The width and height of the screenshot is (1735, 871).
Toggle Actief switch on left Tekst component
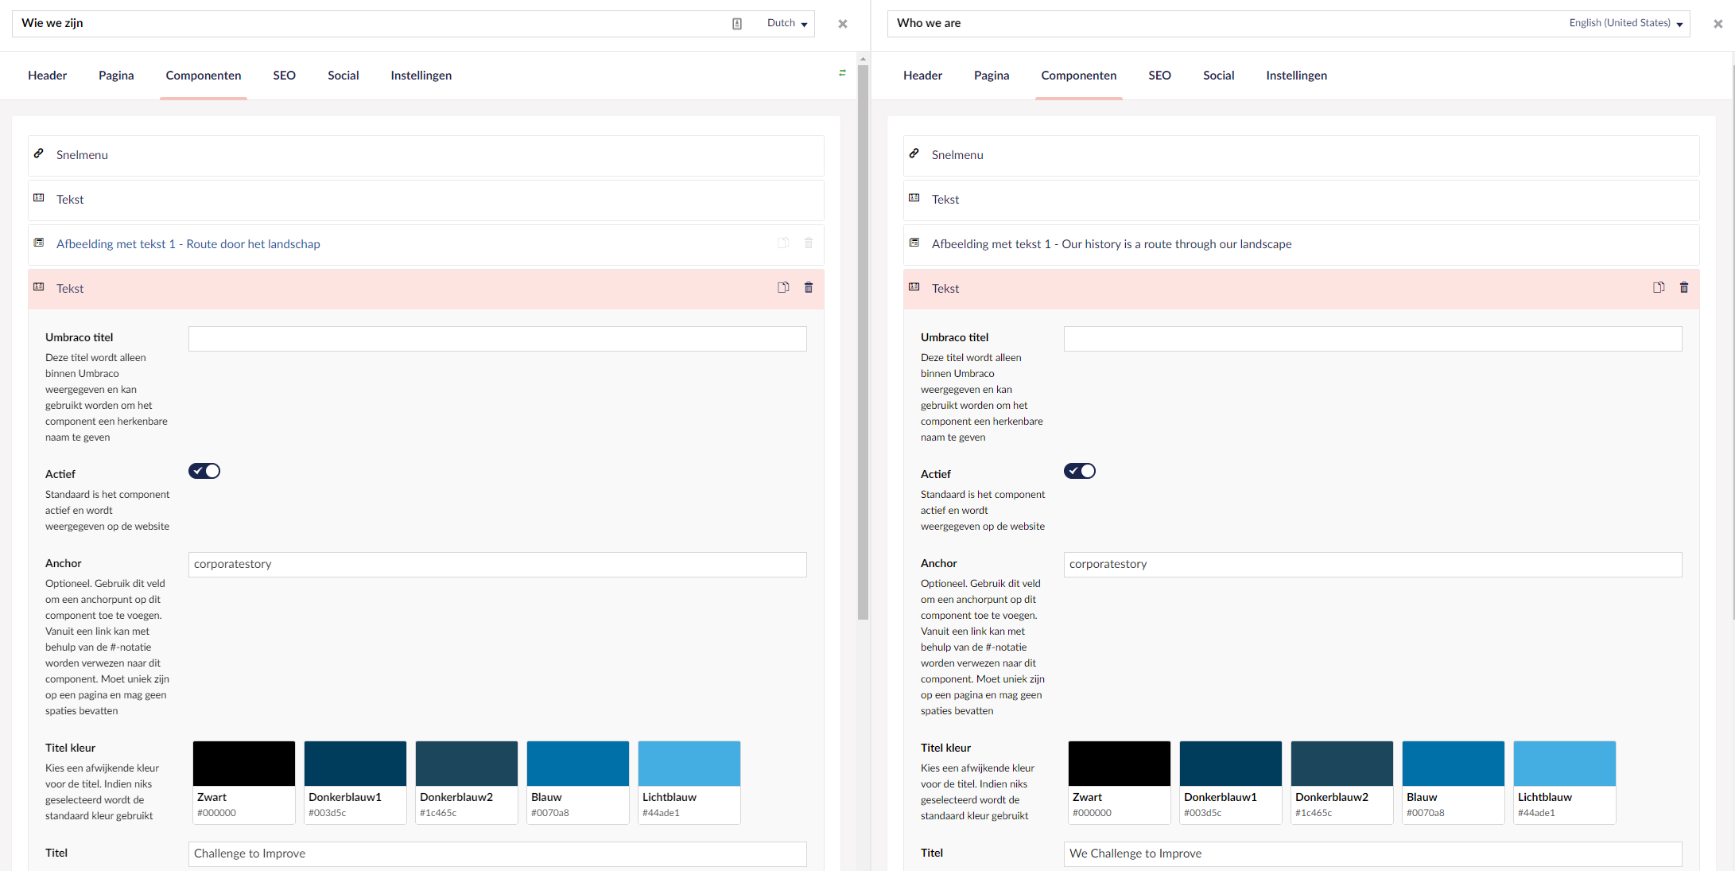pos(205,470)
